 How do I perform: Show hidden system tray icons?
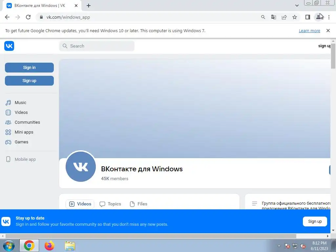point(279,246)
